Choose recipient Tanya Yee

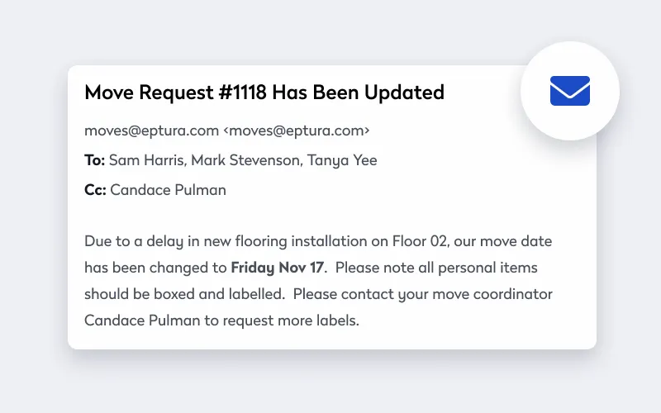[342, 160]
